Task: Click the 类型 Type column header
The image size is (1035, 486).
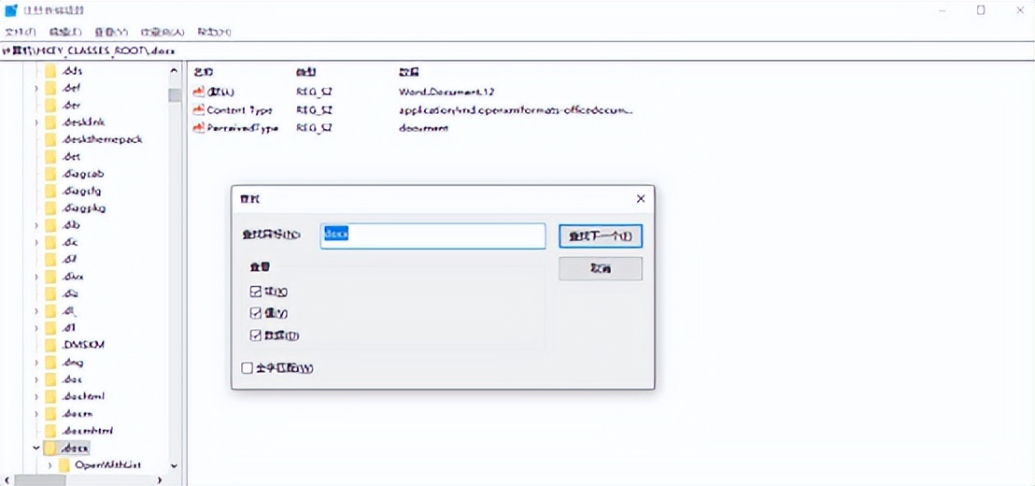Action: (305, 71)
